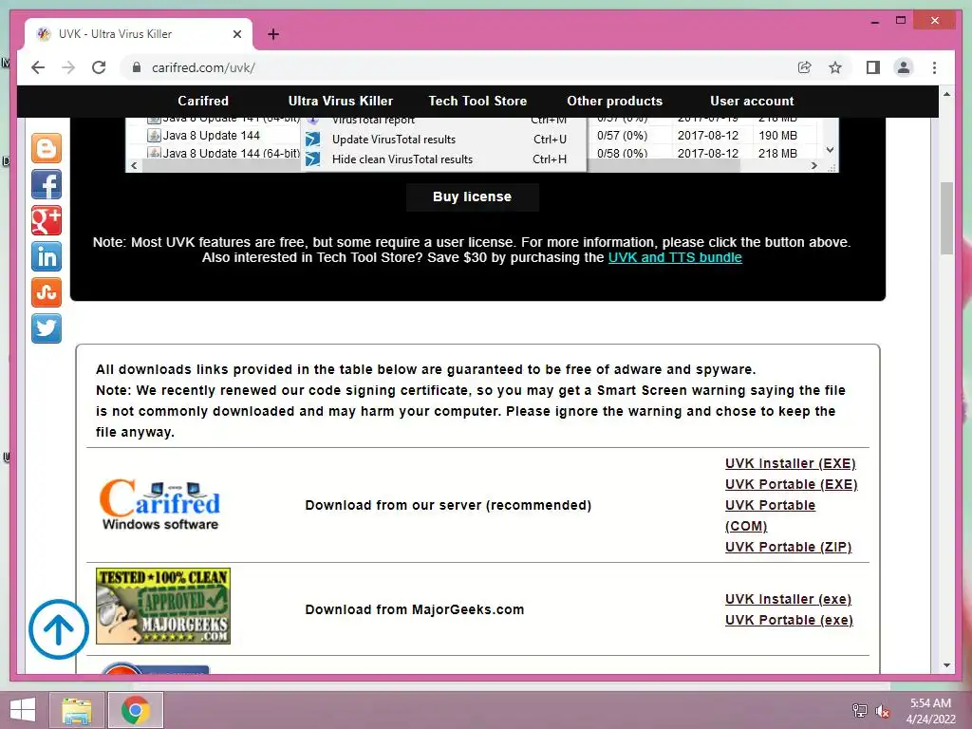Click Chrome icon in taskbar

[136, 710]
